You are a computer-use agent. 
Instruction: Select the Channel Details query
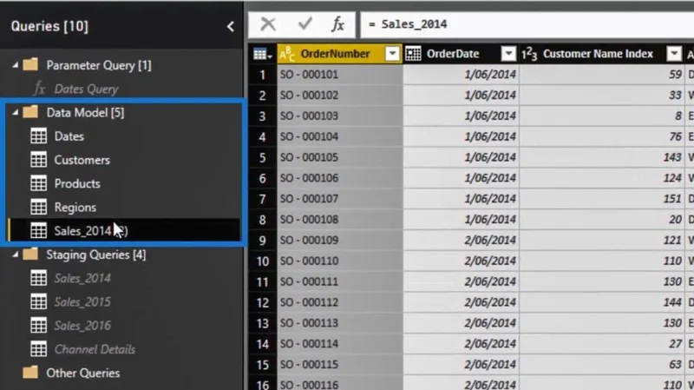(95, 349)
